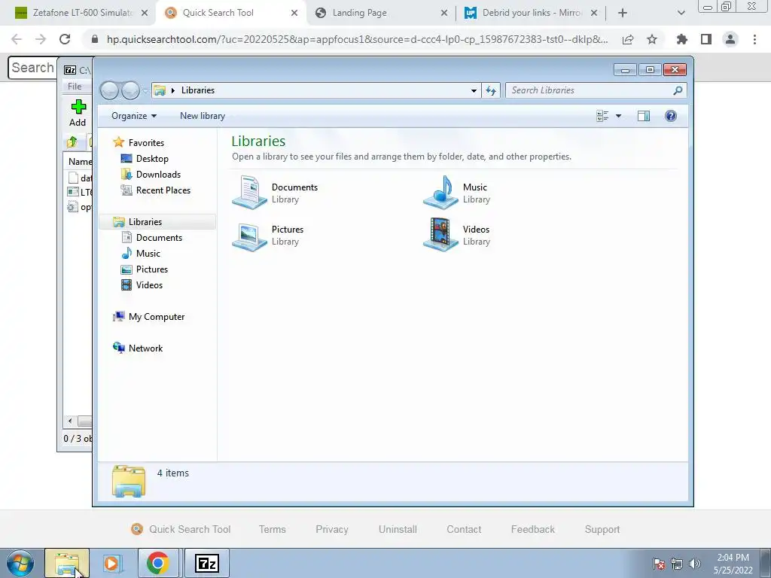Share this page icon in Chrome

(x=628, y=39)
